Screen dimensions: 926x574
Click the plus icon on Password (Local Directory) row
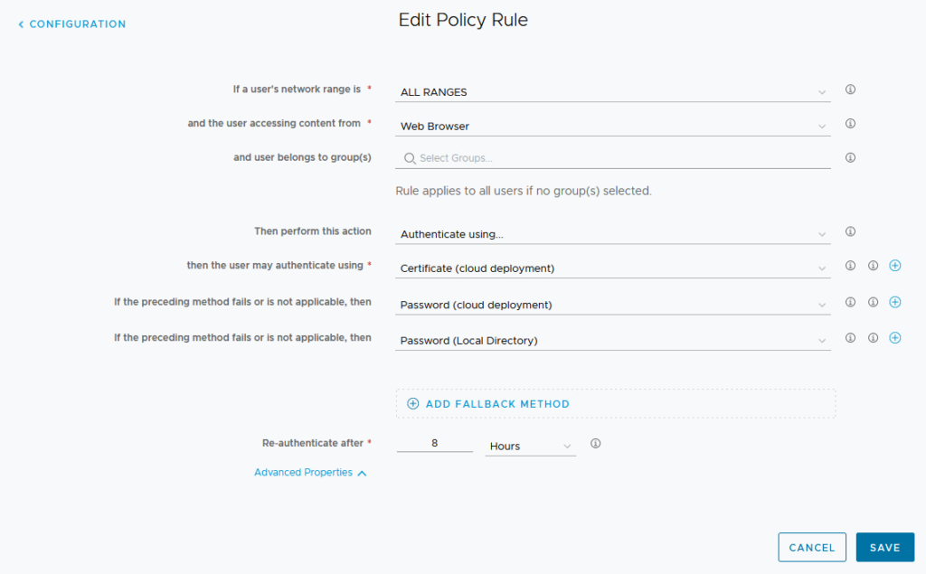895,338
